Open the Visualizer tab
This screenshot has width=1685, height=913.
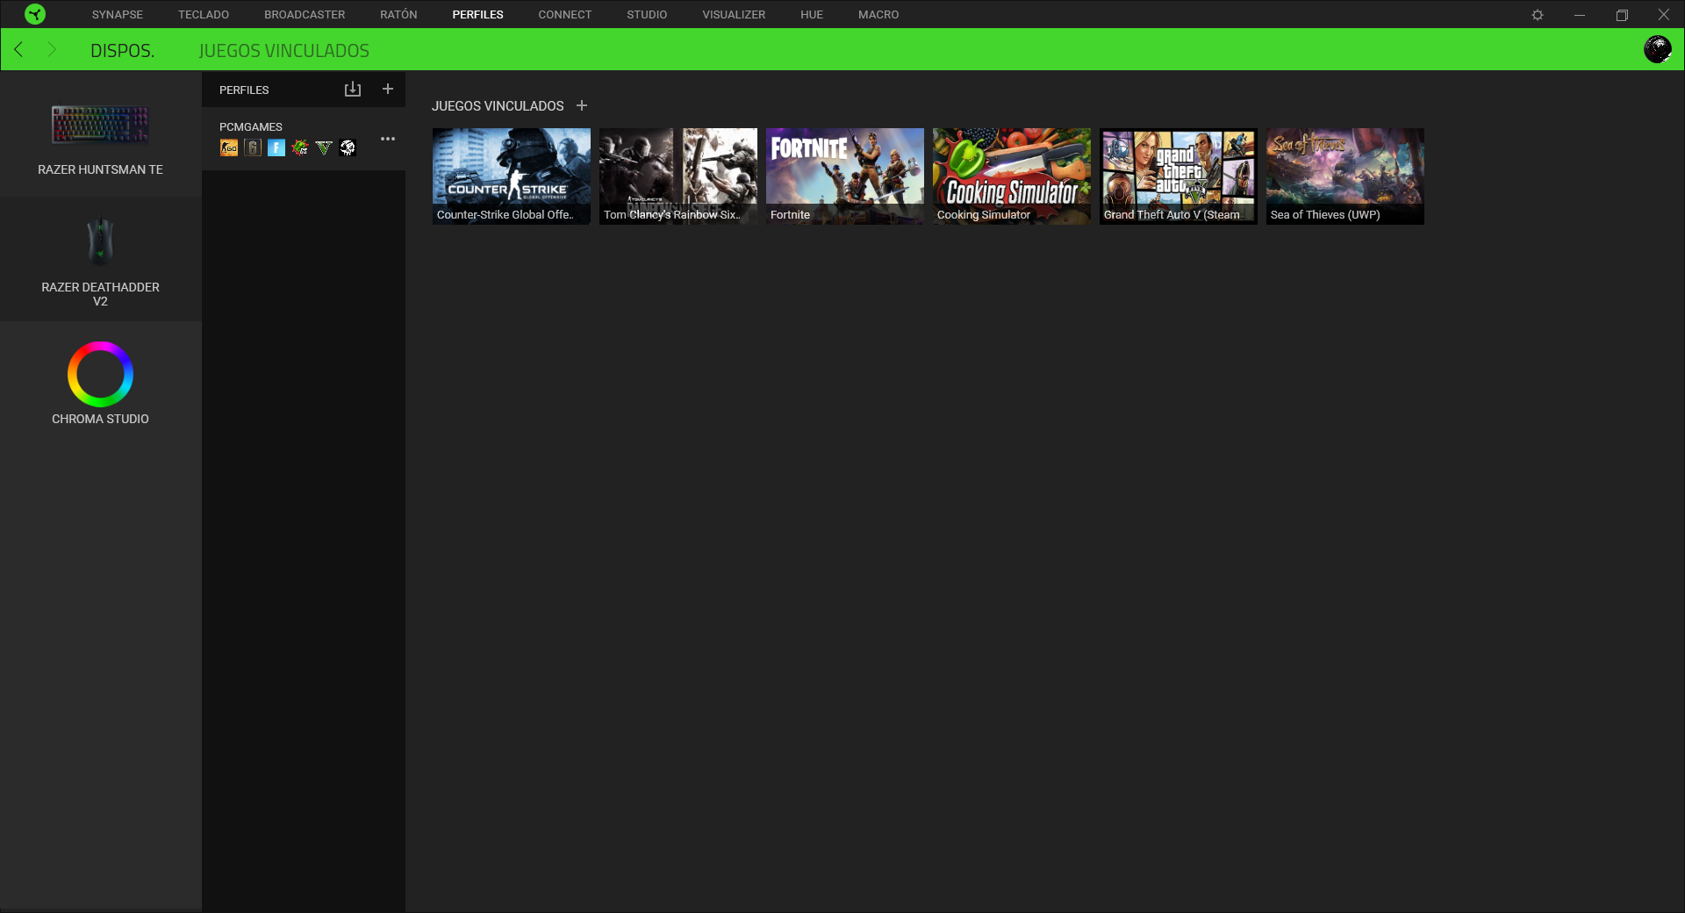pos(734,15)
